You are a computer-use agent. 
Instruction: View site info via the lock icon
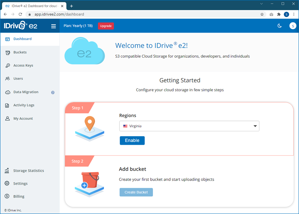tap(30, 14)
